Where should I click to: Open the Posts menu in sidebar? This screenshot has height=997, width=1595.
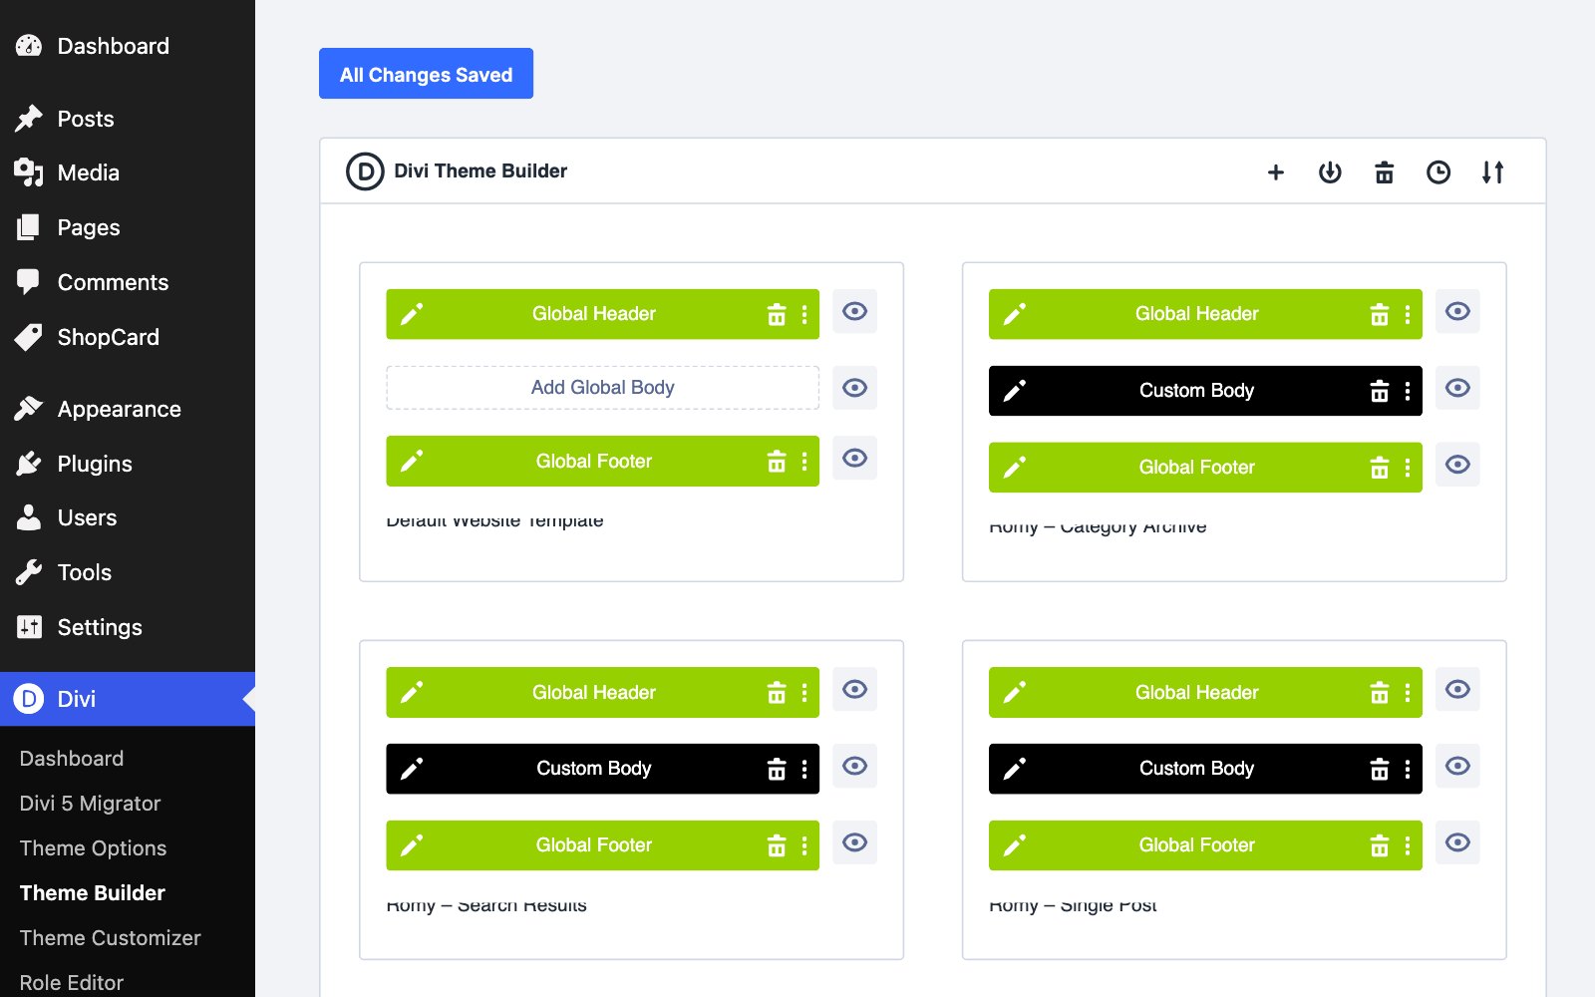pyautogui.click(x=128, y=119)
